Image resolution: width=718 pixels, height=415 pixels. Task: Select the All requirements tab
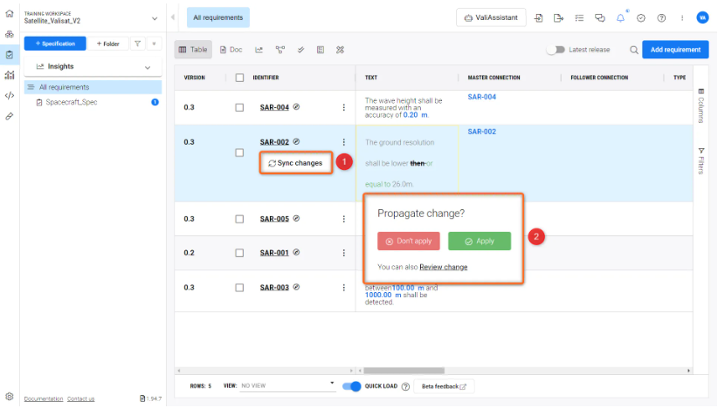[218, 17]
